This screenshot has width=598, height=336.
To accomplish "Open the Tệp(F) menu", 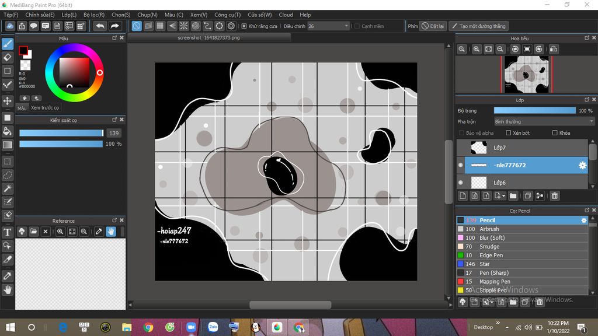I will click(x=11, y=15).
